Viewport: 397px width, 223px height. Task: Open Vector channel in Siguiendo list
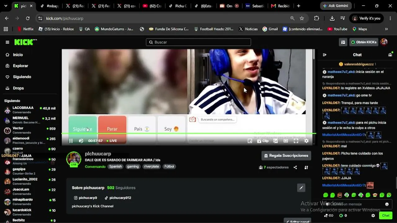[30, 130]
